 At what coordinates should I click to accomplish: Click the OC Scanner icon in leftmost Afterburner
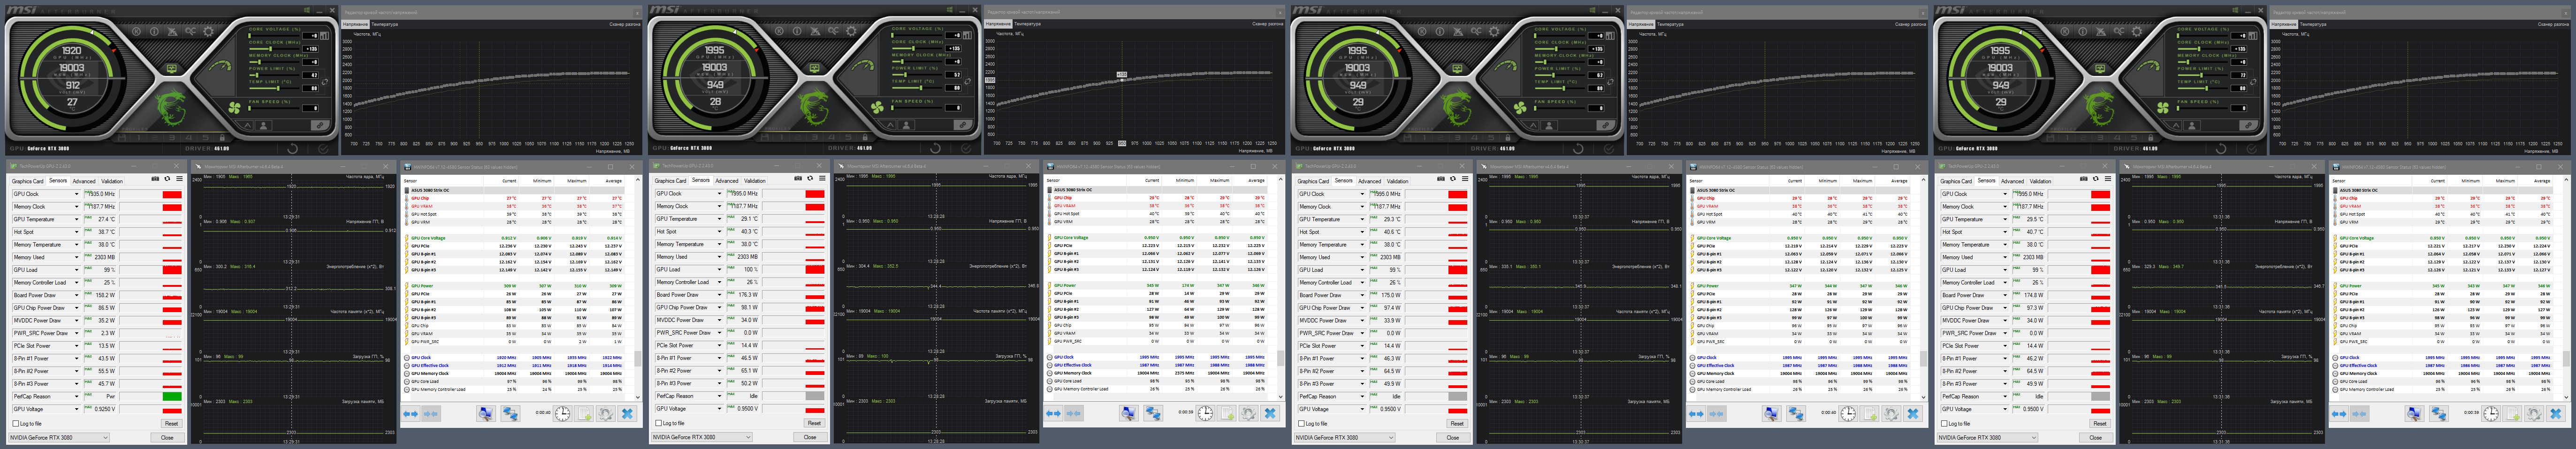(191, 31)
